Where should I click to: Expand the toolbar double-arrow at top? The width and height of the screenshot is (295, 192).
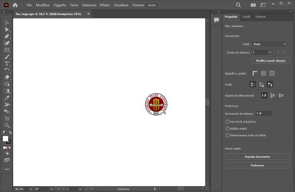(4, 12)
